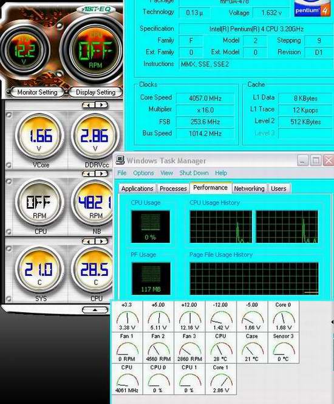Close the Windows Task Manager window

329,160
